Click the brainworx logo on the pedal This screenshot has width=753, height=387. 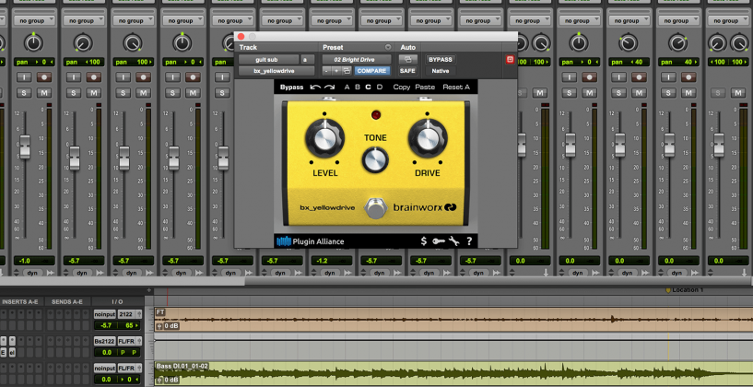click(425, 207)
